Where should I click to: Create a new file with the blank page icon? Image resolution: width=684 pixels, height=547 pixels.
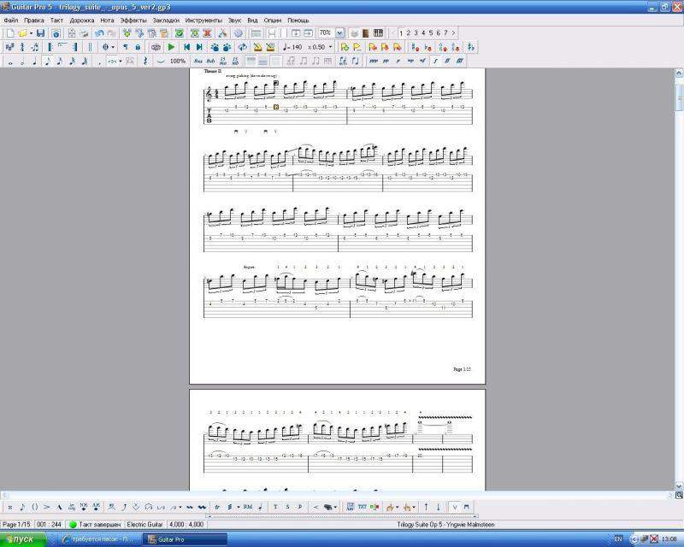tap(10, 33)
